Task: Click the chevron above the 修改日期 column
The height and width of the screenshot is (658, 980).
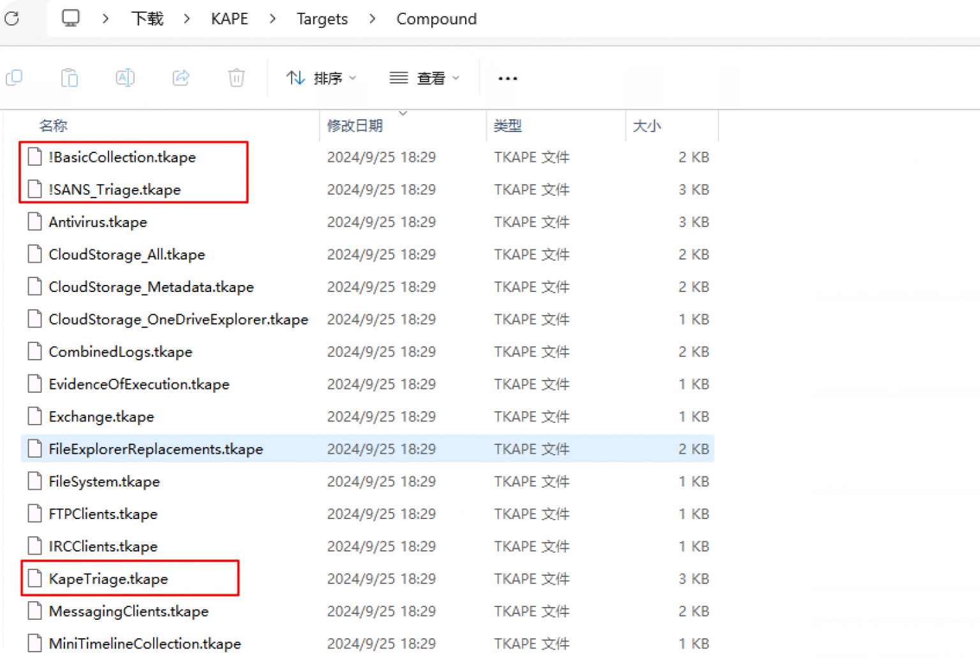Action: [x=403, y=113]
